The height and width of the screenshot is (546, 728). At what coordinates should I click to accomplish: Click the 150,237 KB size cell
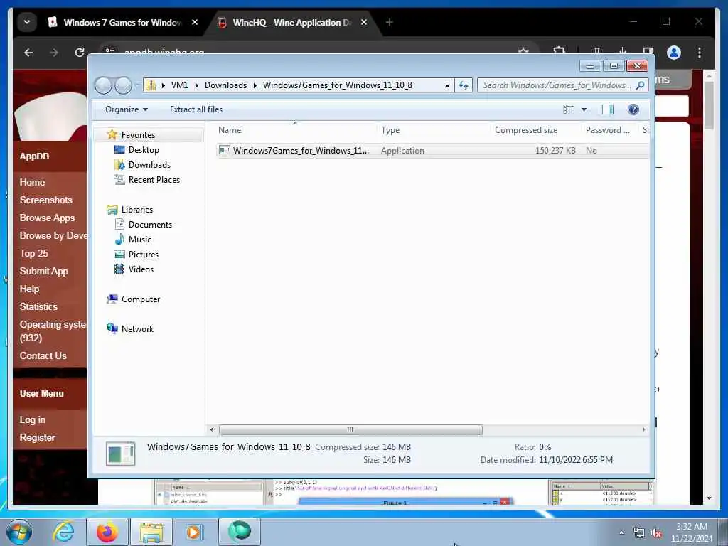point(555,151)
